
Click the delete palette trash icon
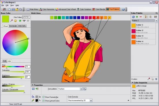[x=156, y=79]
